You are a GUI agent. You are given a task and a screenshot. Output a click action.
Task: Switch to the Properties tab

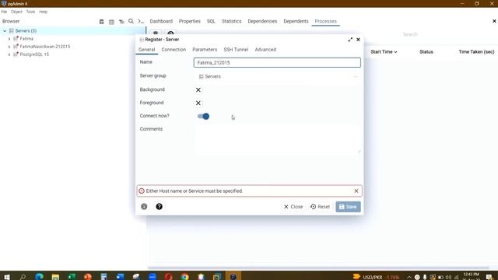point(190,21)
